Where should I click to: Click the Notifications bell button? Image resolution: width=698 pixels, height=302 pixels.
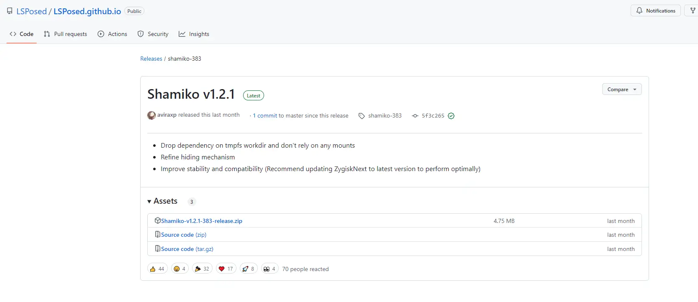656,11
